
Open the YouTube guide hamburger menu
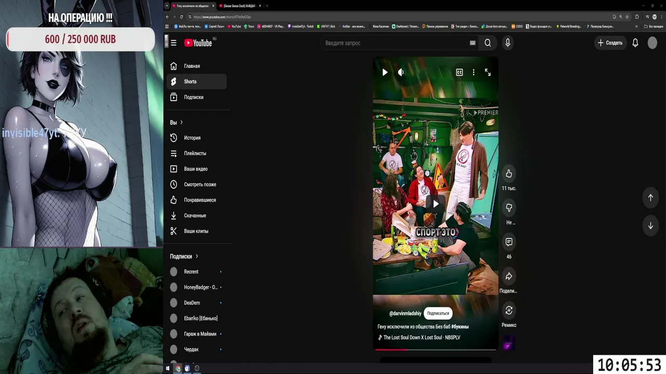point(173,43)
